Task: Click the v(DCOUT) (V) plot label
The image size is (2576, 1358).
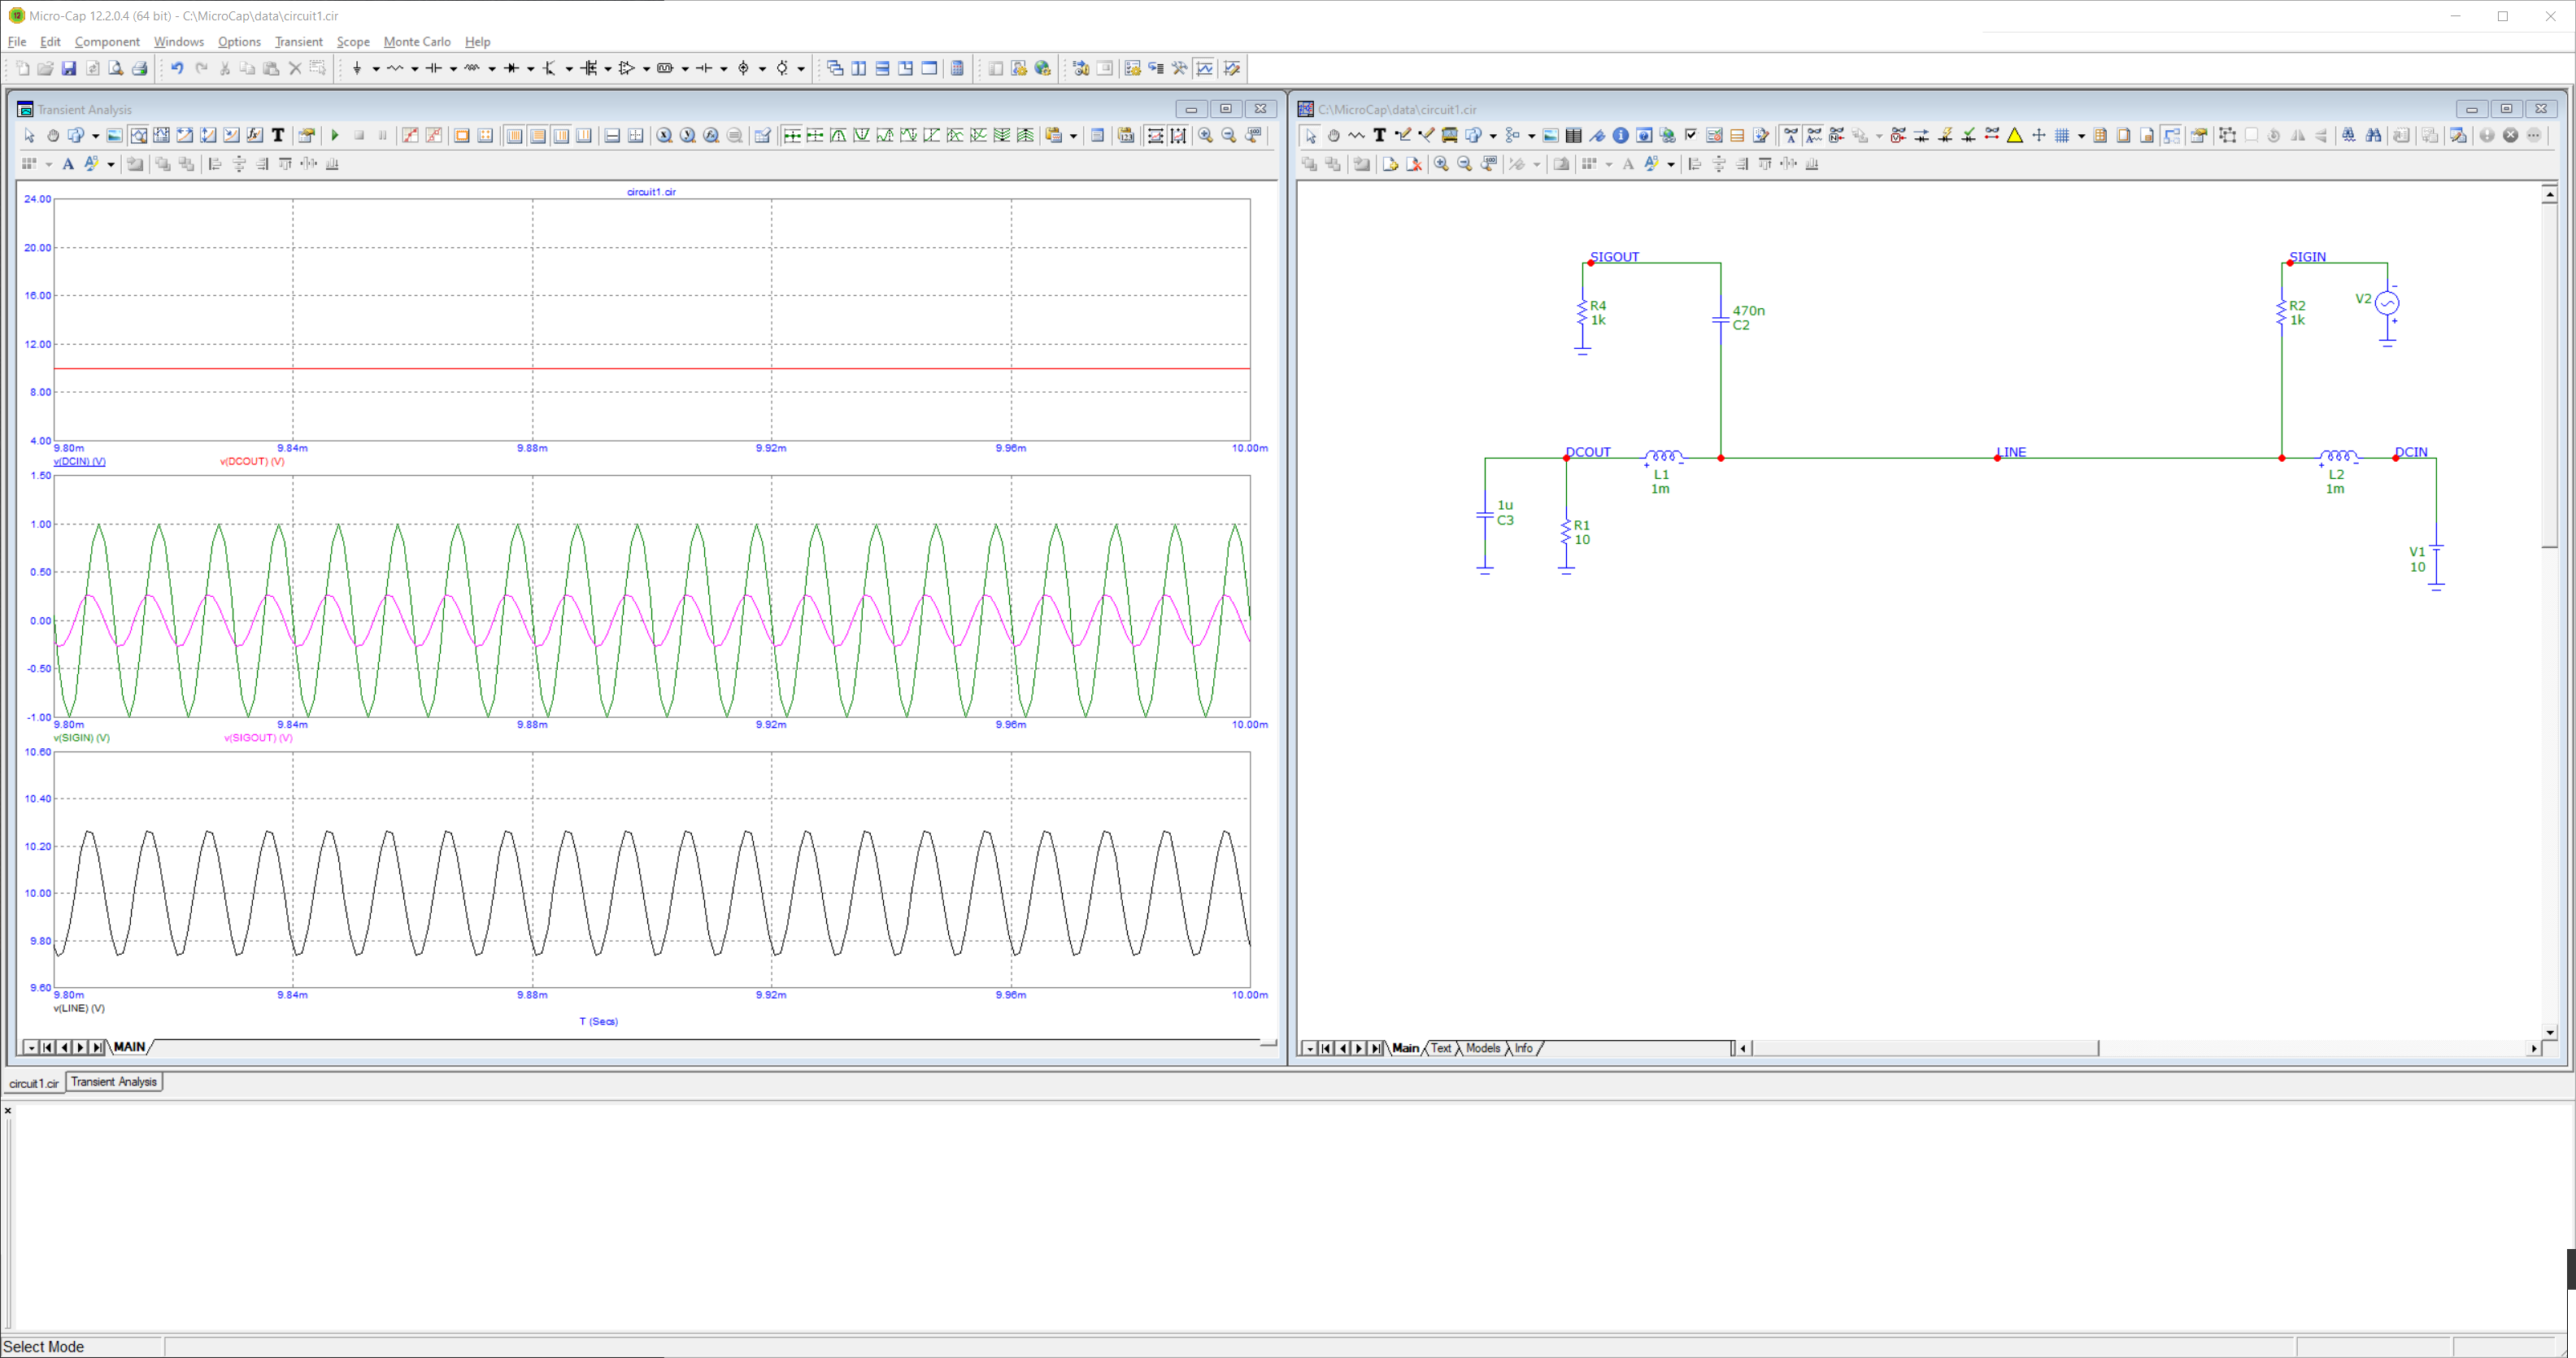Action: coord(252,461)
